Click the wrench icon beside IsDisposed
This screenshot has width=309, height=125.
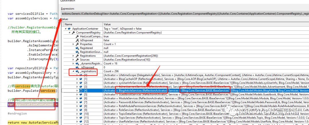(x=77, y=40)
